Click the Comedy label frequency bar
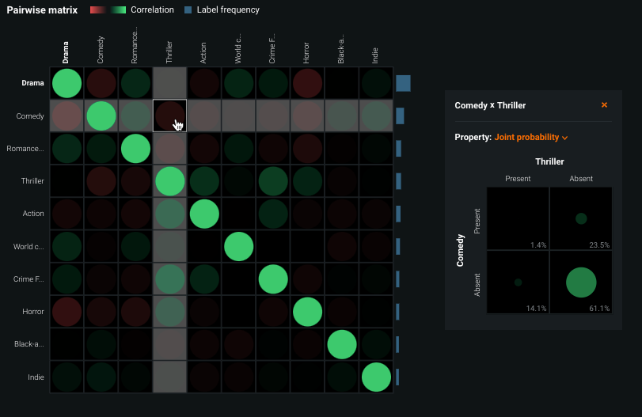 pyautogui.click(x=400, y=116)
